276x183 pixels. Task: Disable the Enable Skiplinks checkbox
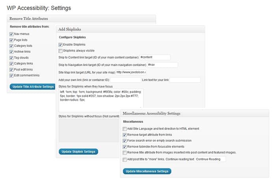tap(60, 44)
